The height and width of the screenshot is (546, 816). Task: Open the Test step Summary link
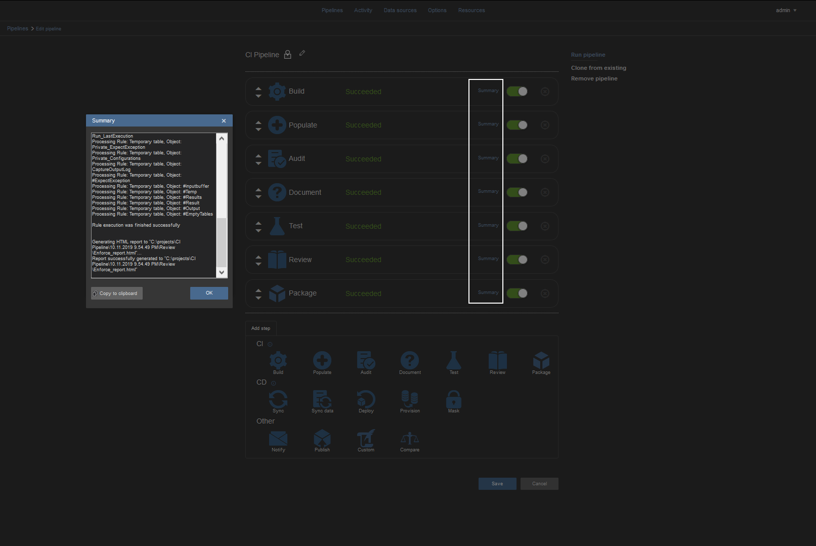pos(488,225)
